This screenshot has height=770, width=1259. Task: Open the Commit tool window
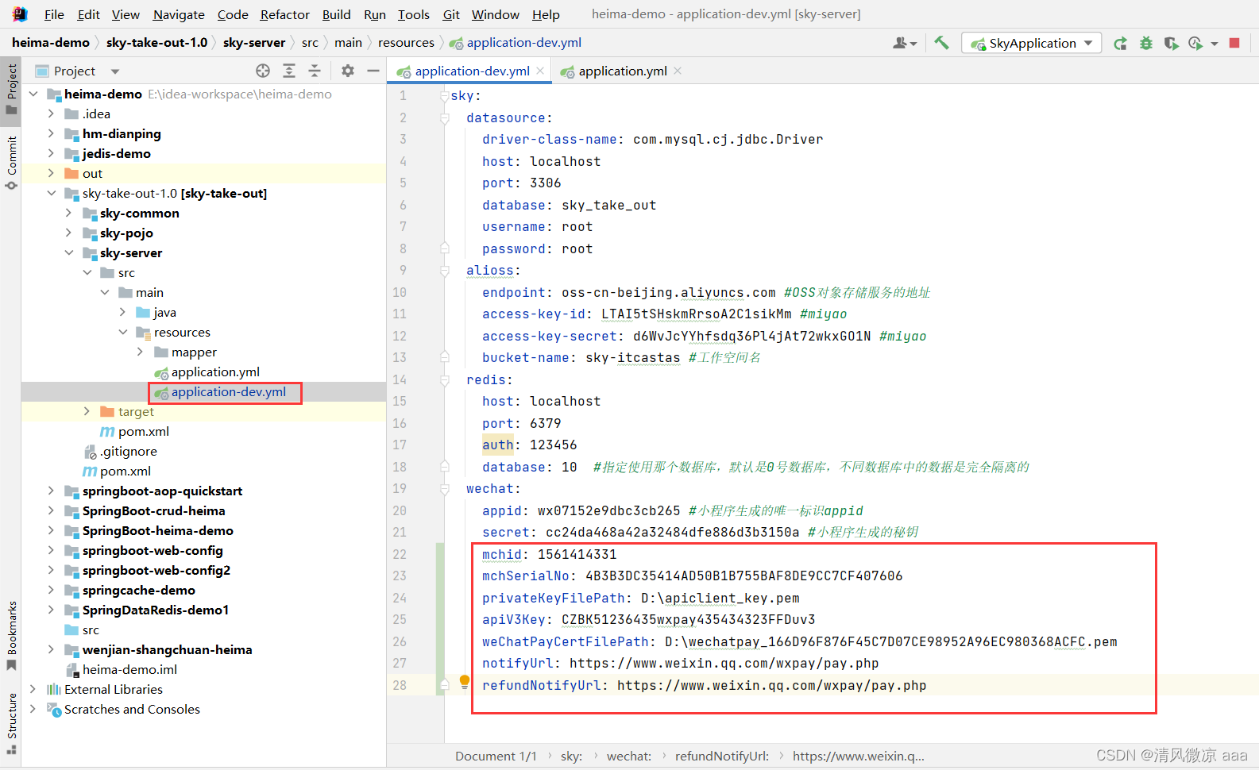click(11, 163)
